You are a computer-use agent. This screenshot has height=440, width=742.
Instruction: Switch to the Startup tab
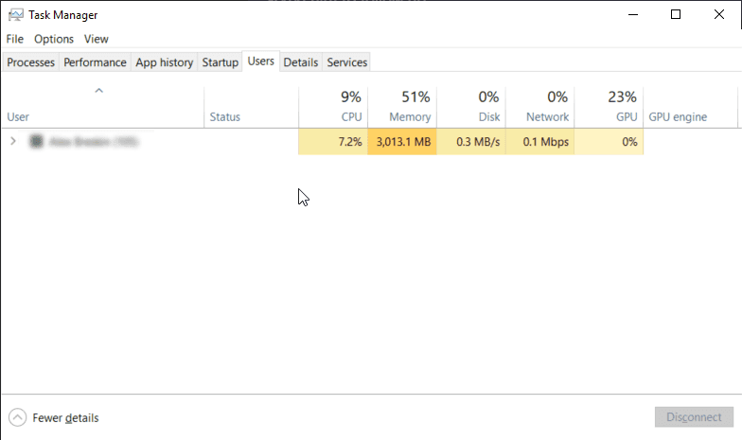pos(220,62)
